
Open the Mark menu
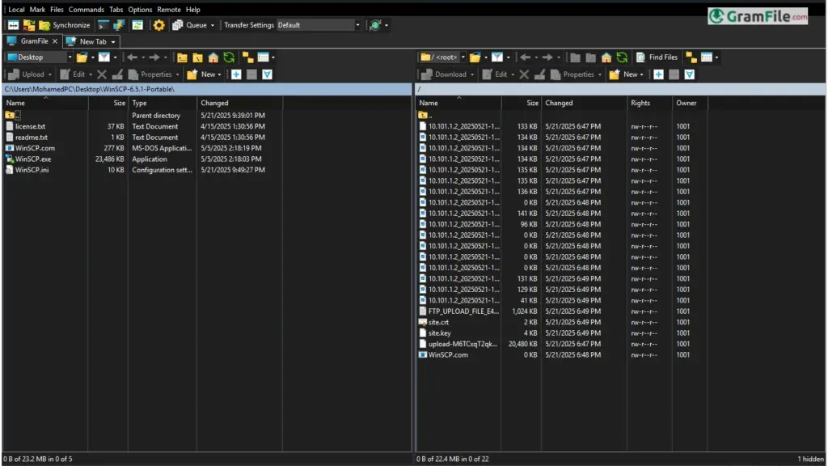37,10
